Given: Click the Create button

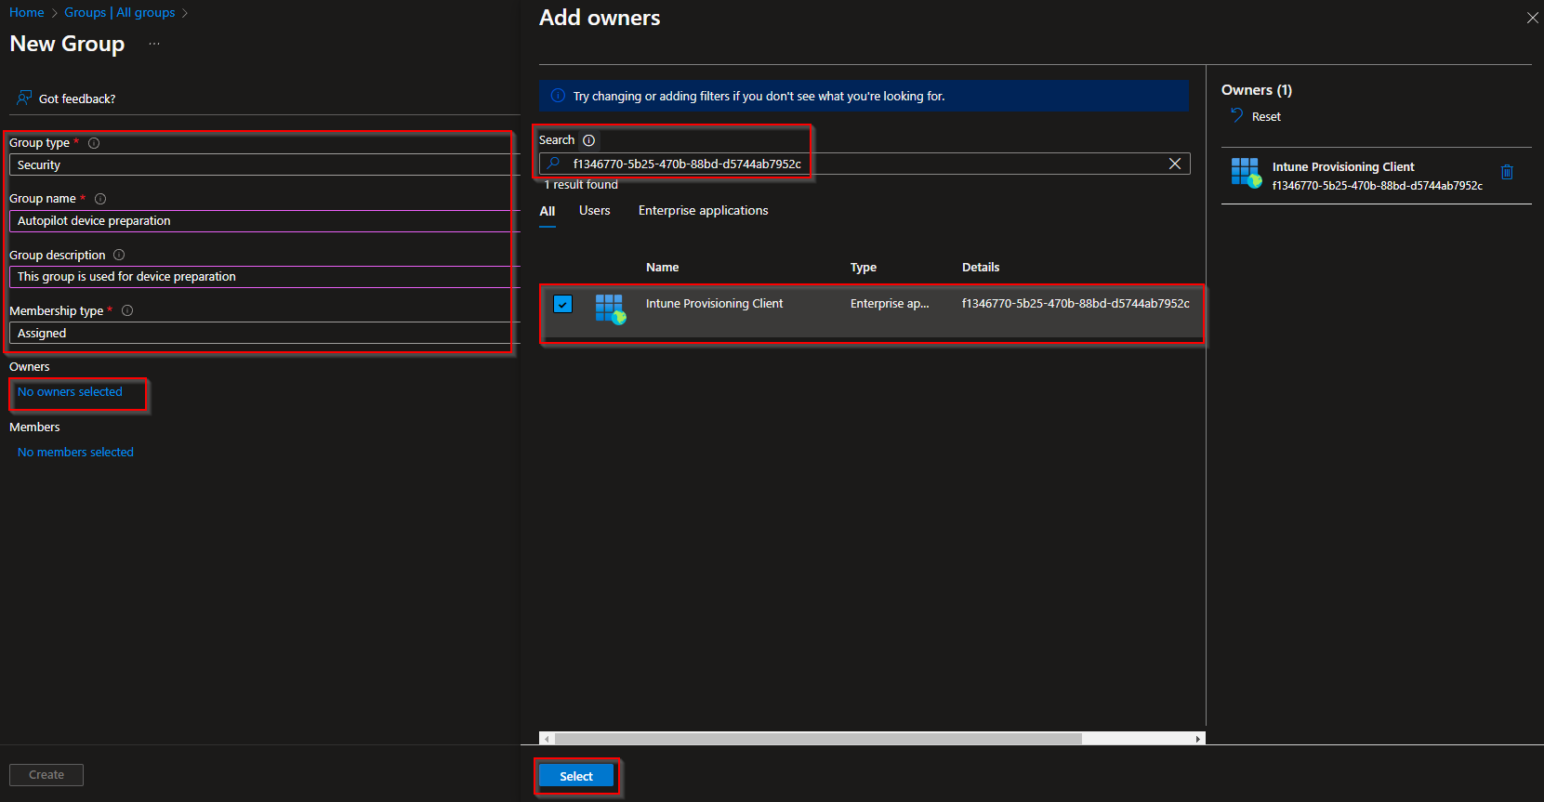Looking at the screenshot, I should coord(46,775).
